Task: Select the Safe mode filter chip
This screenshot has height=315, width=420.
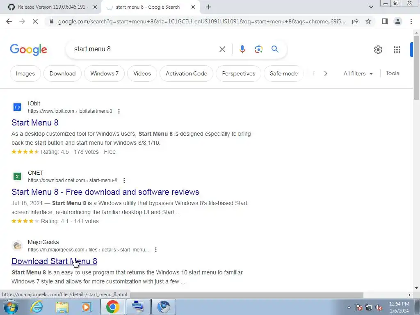Action: click(284, 73)
